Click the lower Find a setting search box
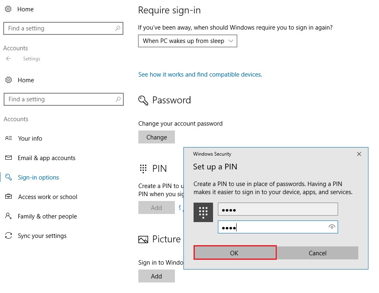This screenshot has width=379, height=293. click(x=59, y=99)
